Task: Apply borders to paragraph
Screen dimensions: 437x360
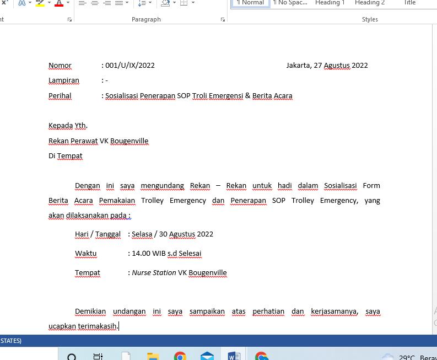Action: tap(184, 3)
